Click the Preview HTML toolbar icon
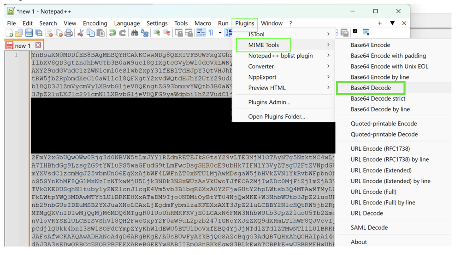Image resolution: width=461 pixels, height=255 pixels. [366, 32]
